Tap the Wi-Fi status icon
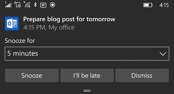Image resolution: width=174 pixels, height=94 pixels. pos(27,5)
